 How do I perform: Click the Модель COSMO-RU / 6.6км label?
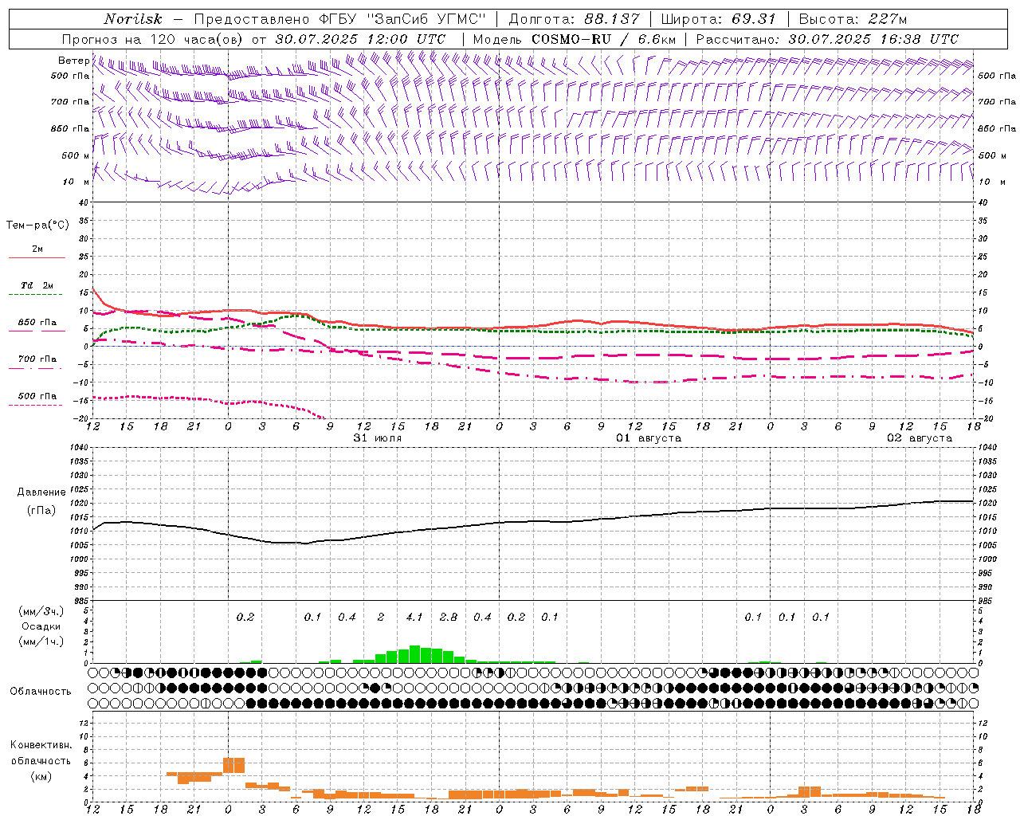point(575,39)
